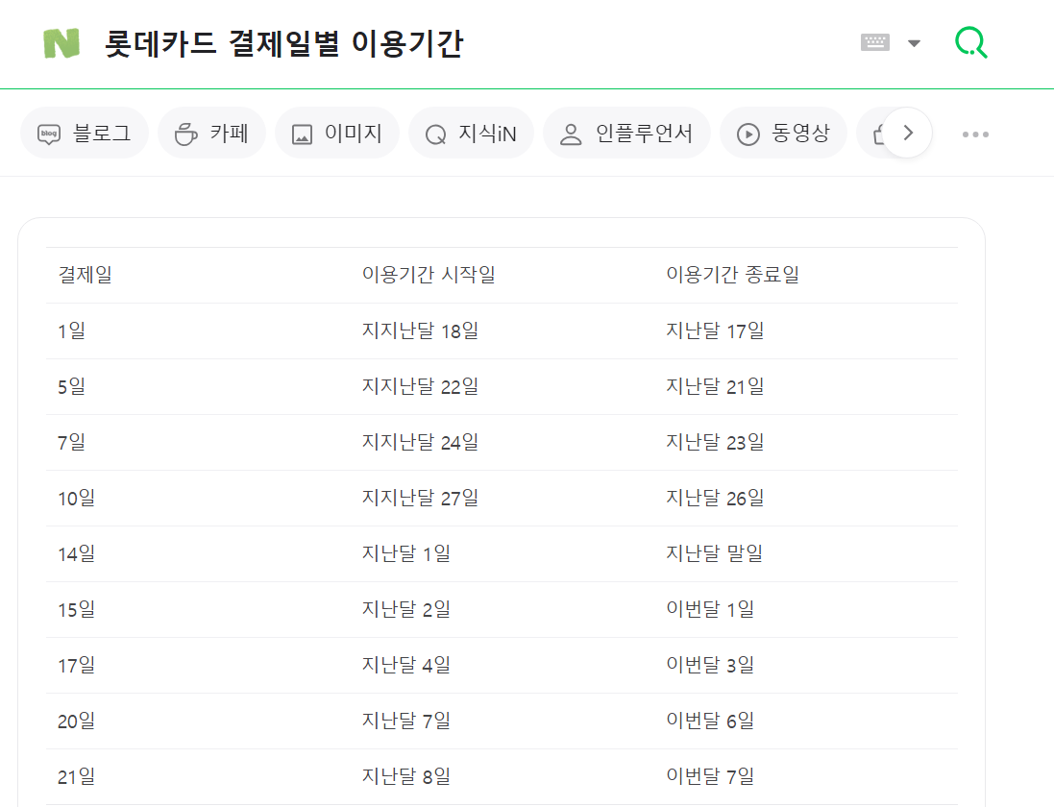
Task: Click the 이용기간 시작일 column header
Action: [429, 275]
